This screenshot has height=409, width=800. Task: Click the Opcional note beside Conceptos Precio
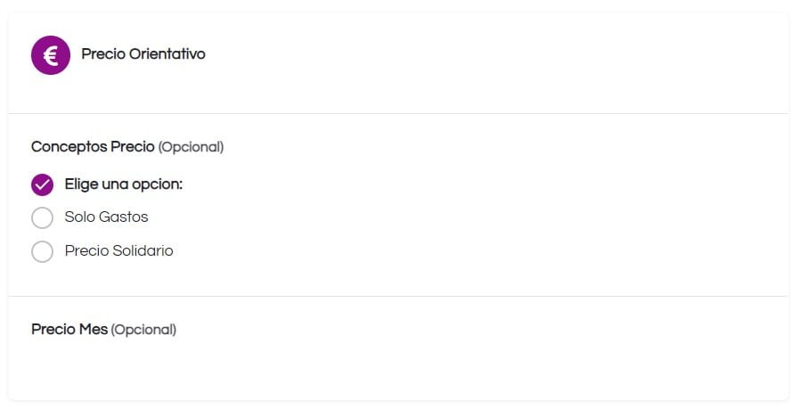click(191, 147)
